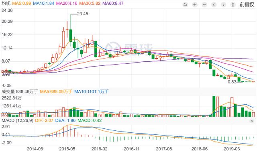Close the MACD indicator panel

(252, 121)
